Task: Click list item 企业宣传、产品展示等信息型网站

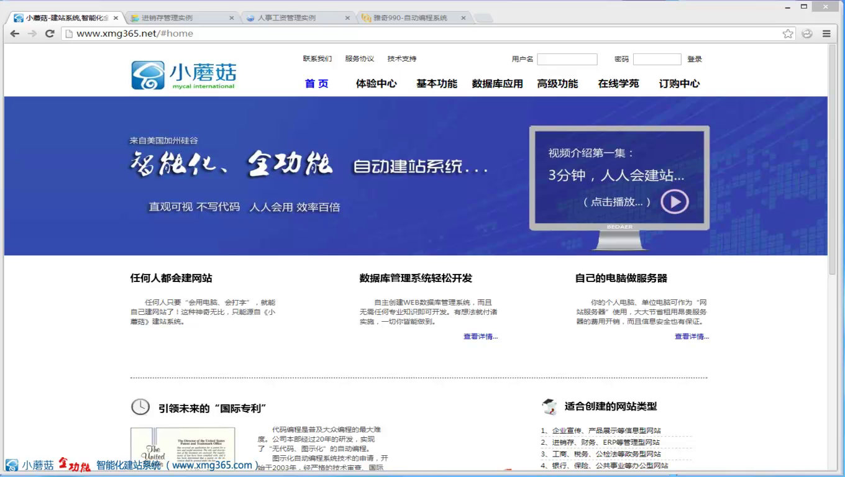Action: tap(601, 430)
